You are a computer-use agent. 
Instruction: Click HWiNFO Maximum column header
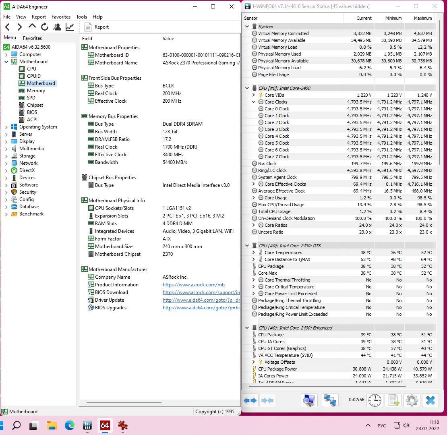[x=420, y=18]
